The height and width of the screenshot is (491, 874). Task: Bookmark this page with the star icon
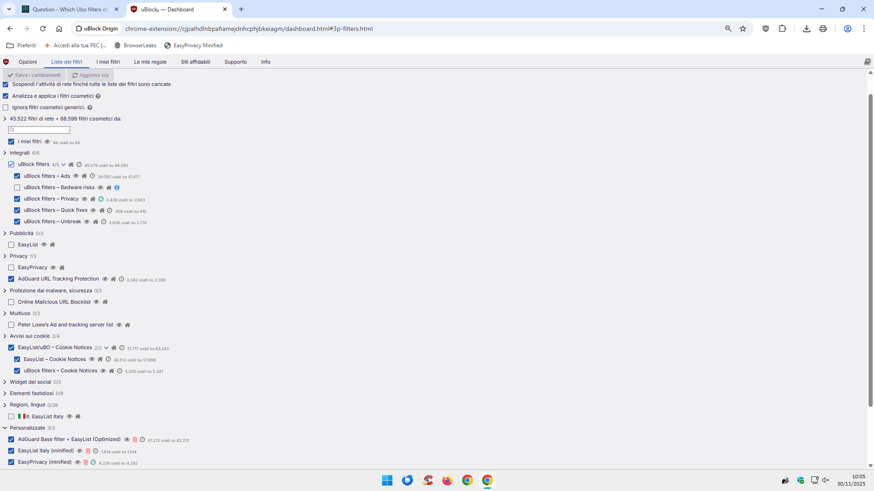(743, 29)
